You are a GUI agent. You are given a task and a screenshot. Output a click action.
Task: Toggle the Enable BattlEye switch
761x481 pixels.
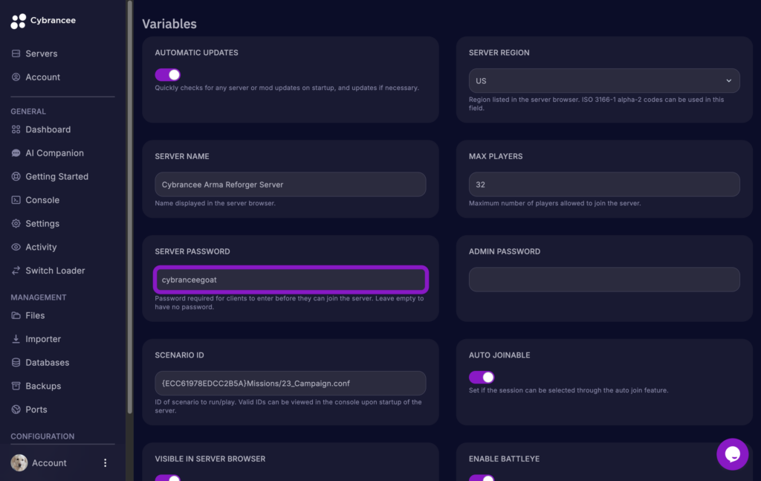tap(482, 477)
